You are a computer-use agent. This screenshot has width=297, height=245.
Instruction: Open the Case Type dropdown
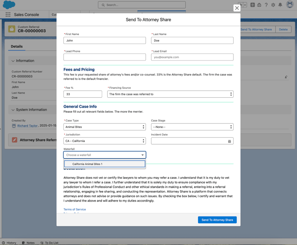click(x=105, y=127)
